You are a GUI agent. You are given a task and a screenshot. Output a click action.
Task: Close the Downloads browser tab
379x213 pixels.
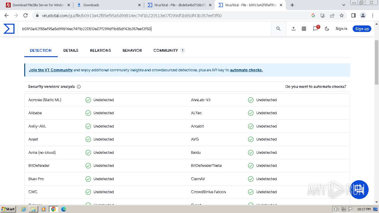[x=139, y=5]
